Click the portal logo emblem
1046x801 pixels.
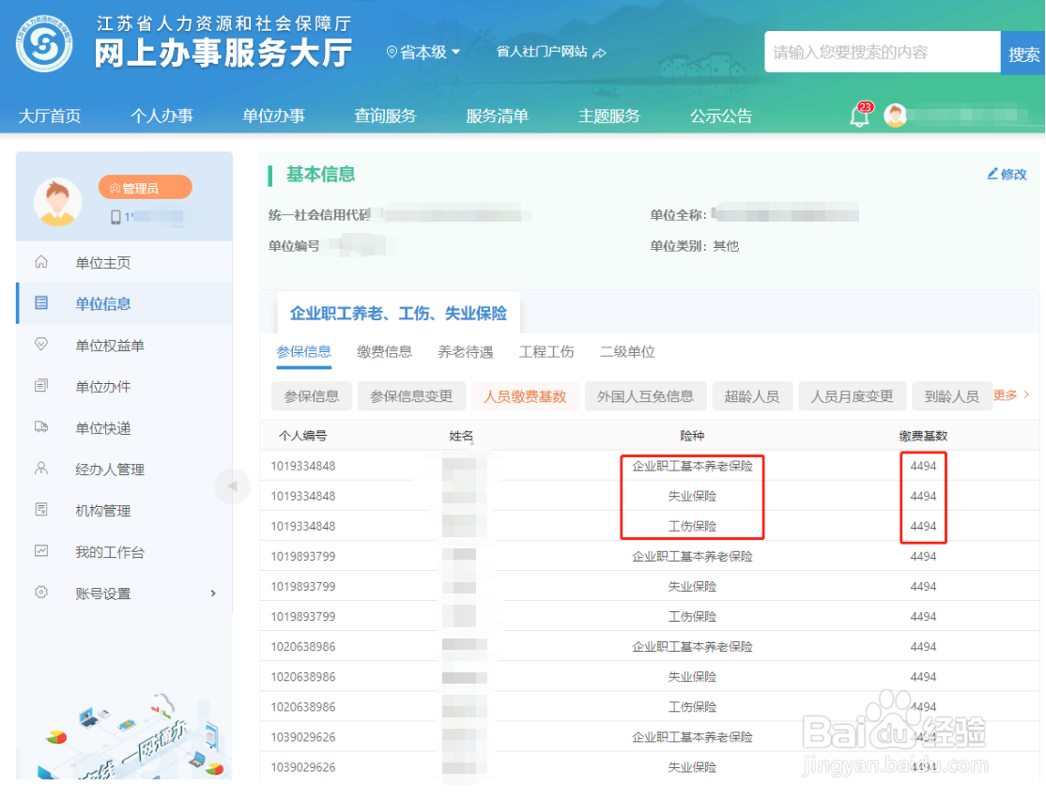point(44,43)
